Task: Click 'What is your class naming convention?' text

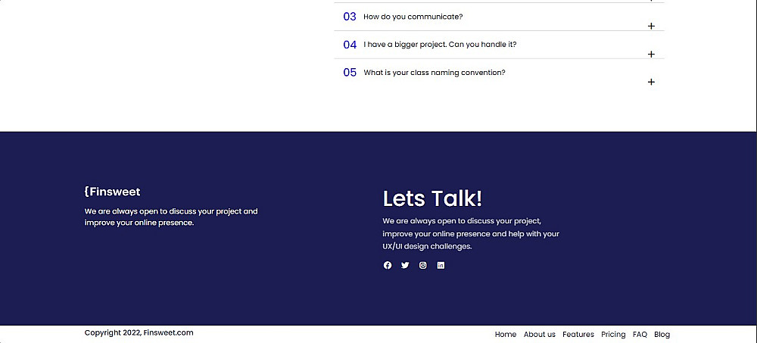Action: pos(434,73)
